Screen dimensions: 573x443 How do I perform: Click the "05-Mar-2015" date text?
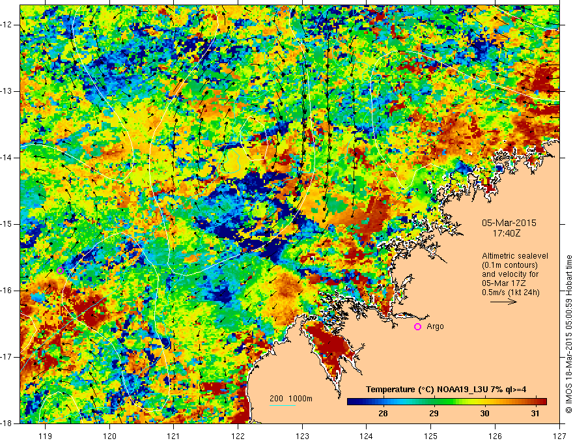click(509, 223)
